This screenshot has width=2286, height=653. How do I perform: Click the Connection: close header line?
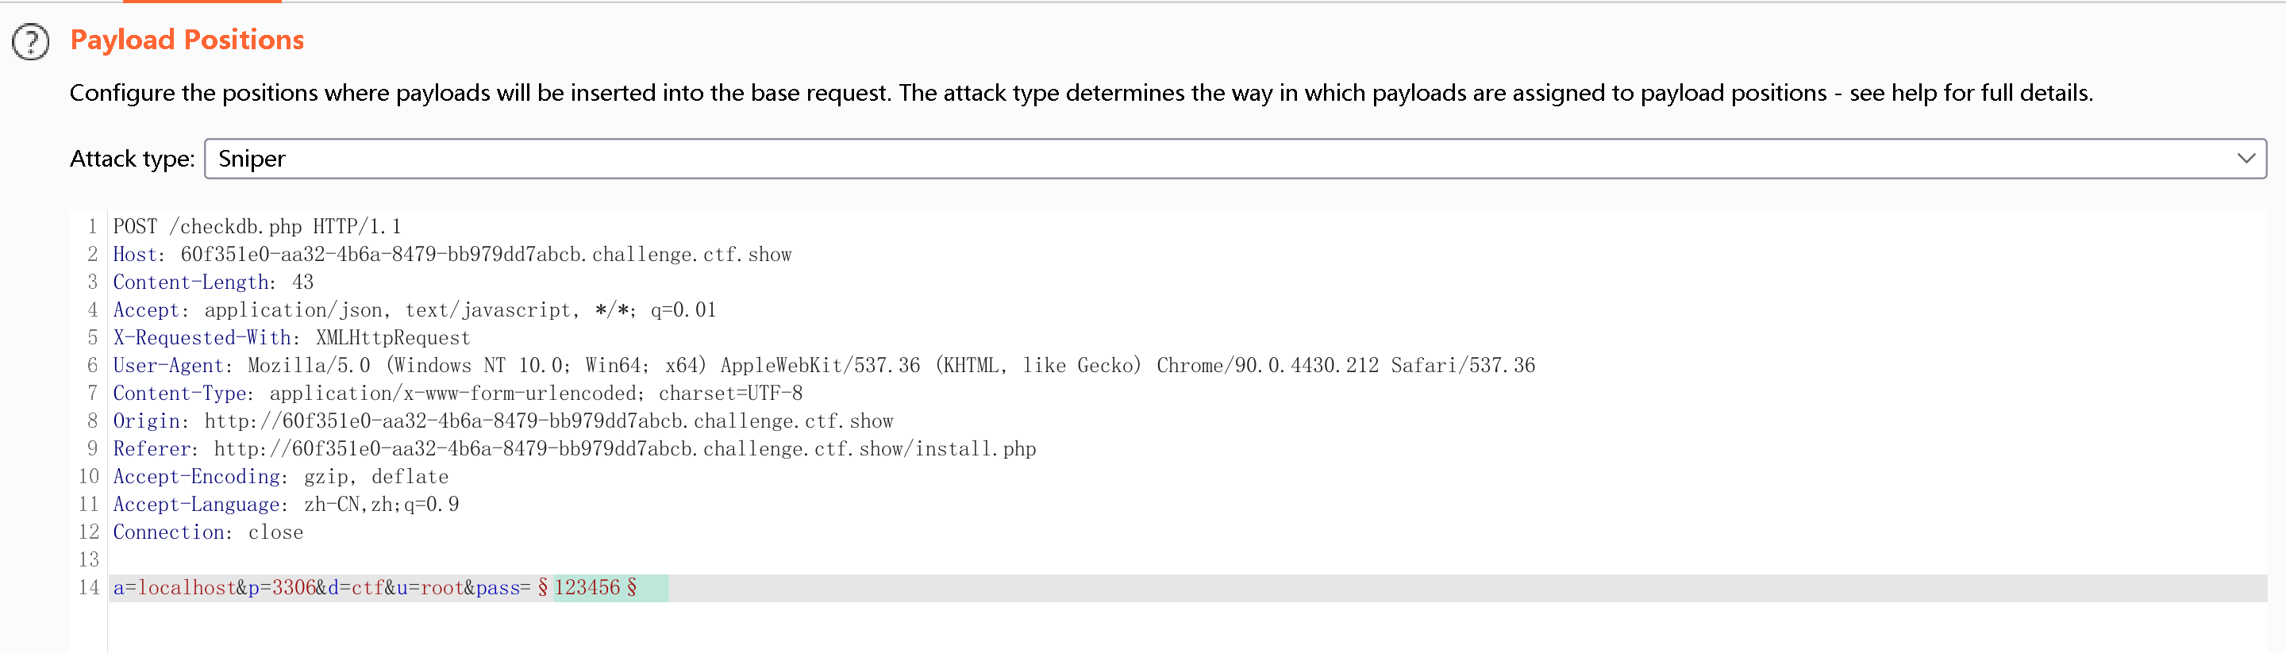click(208, 532)
